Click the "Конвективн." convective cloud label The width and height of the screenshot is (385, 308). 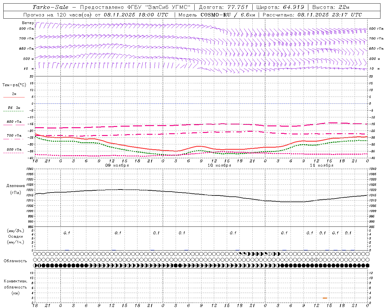pos(15,281)
